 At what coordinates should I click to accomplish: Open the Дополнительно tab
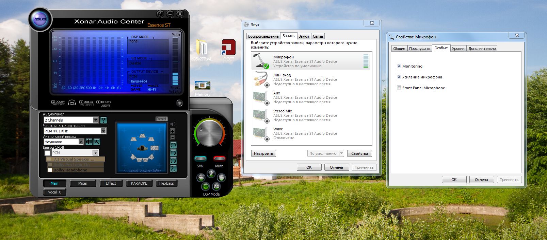[482, 49]
